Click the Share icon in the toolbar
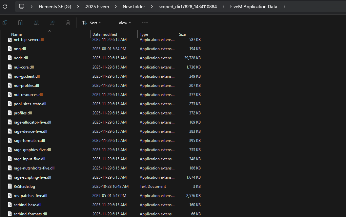 click(x=52, y=23)
